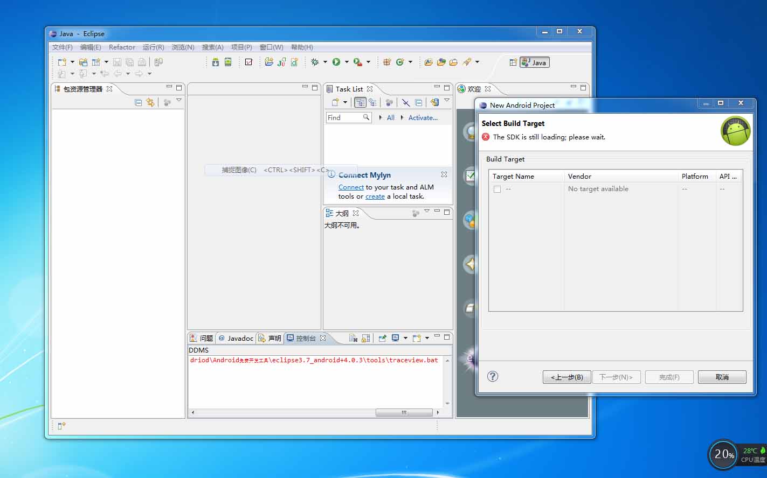
Task: Click the Find field in Task List
Action: (349, 117)
